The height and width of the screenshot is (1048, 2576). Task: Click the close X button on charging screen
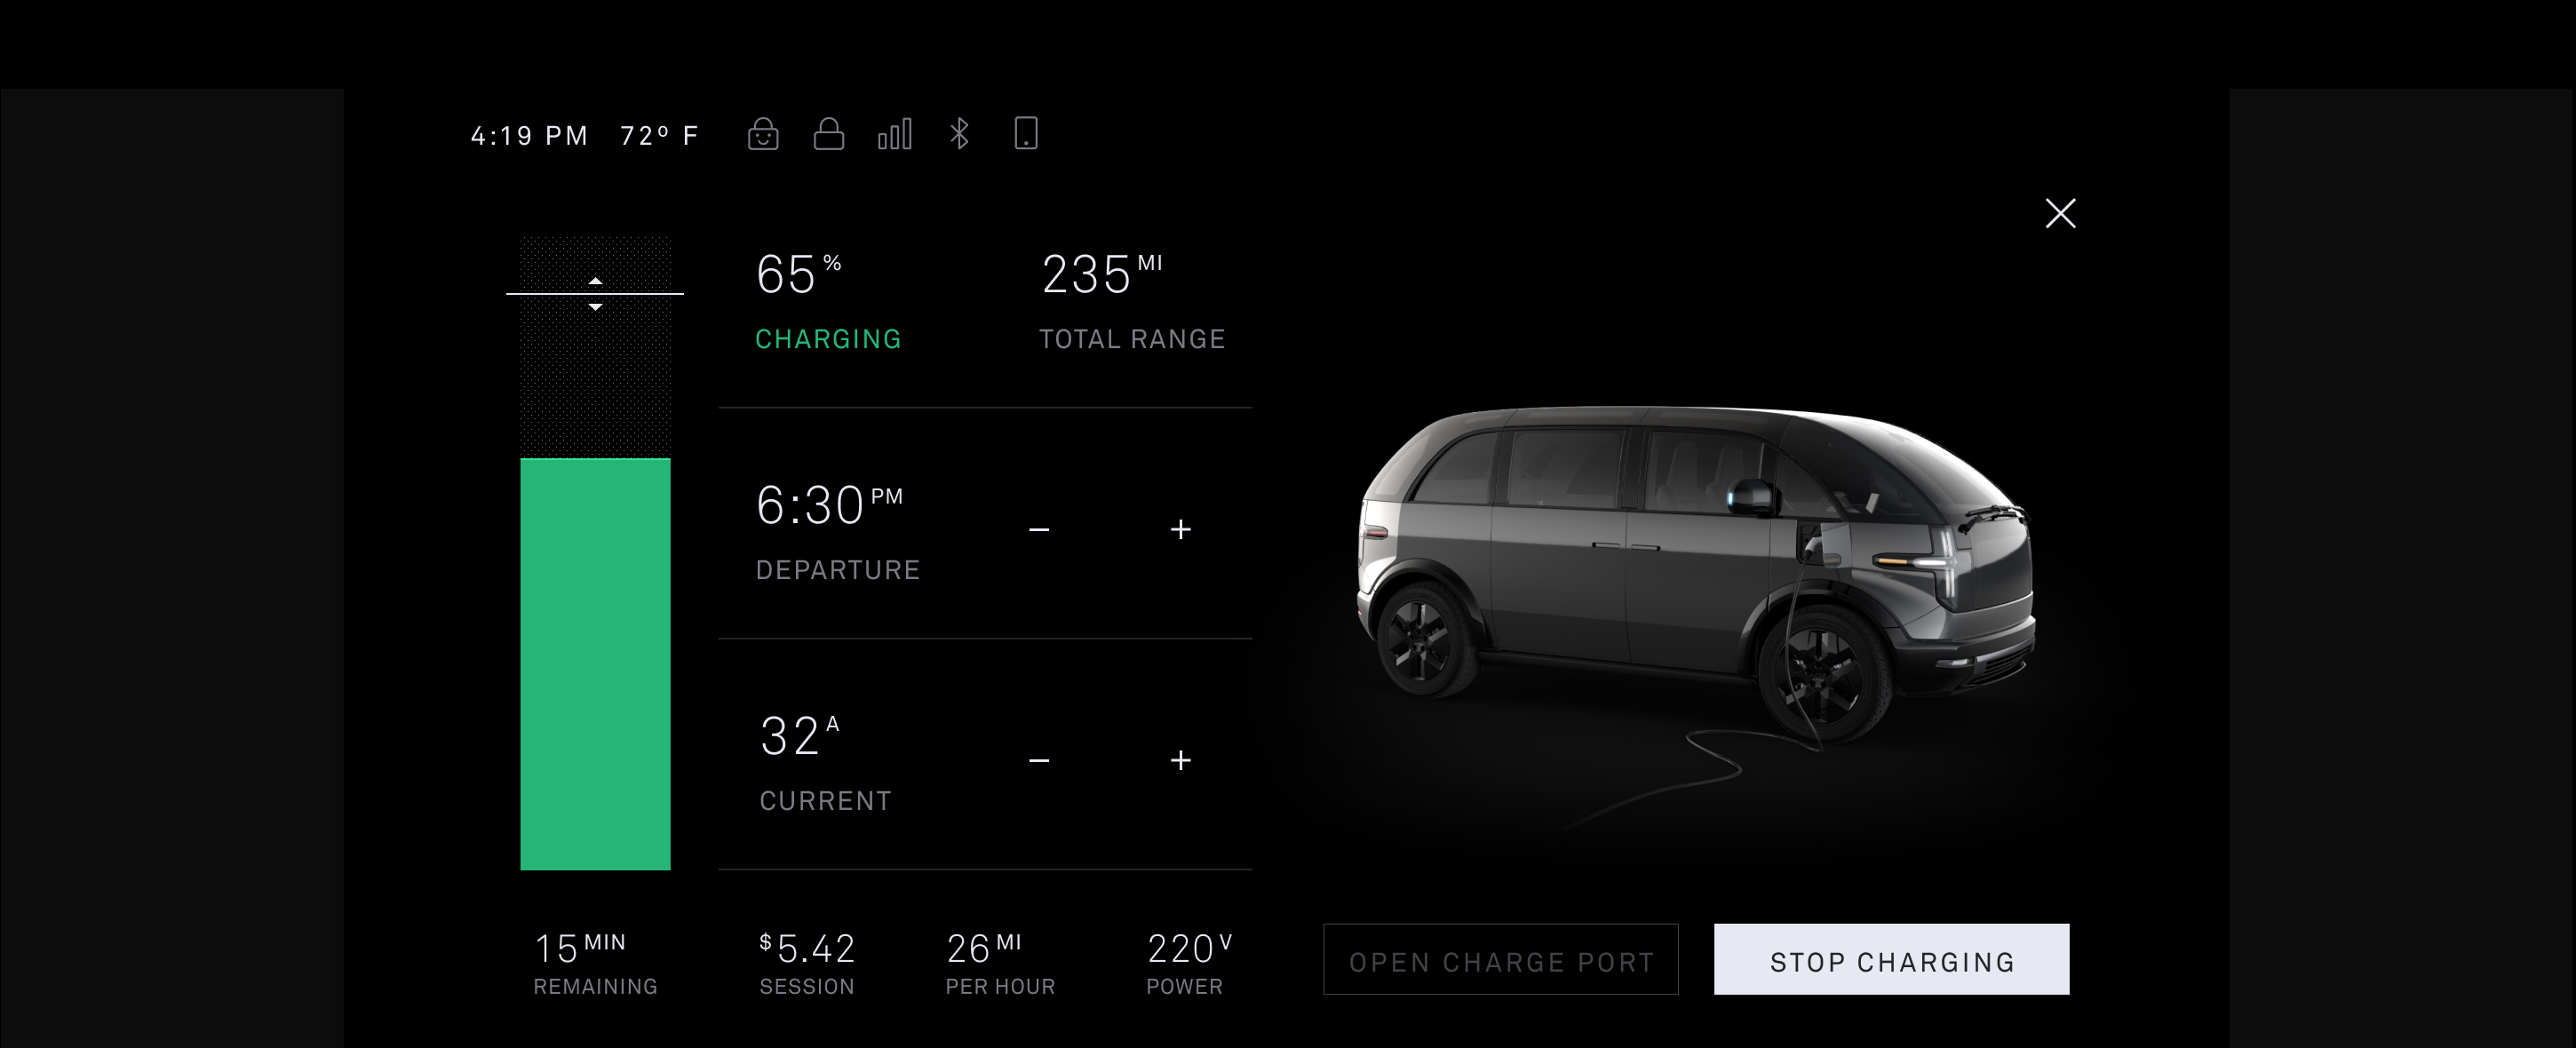pyautogui.click(x=2060, y=212)
